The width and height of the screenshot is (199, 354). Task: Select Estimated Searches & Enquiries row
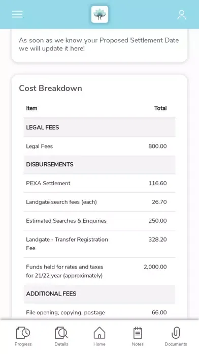pyautogui.click(x=99, y=221)
